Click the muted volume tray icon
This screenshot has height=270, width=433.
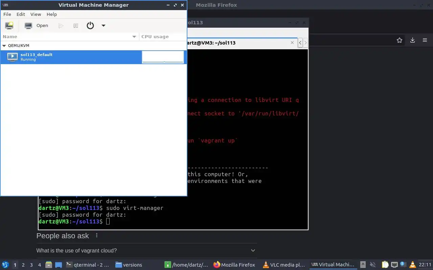[373, 265]
